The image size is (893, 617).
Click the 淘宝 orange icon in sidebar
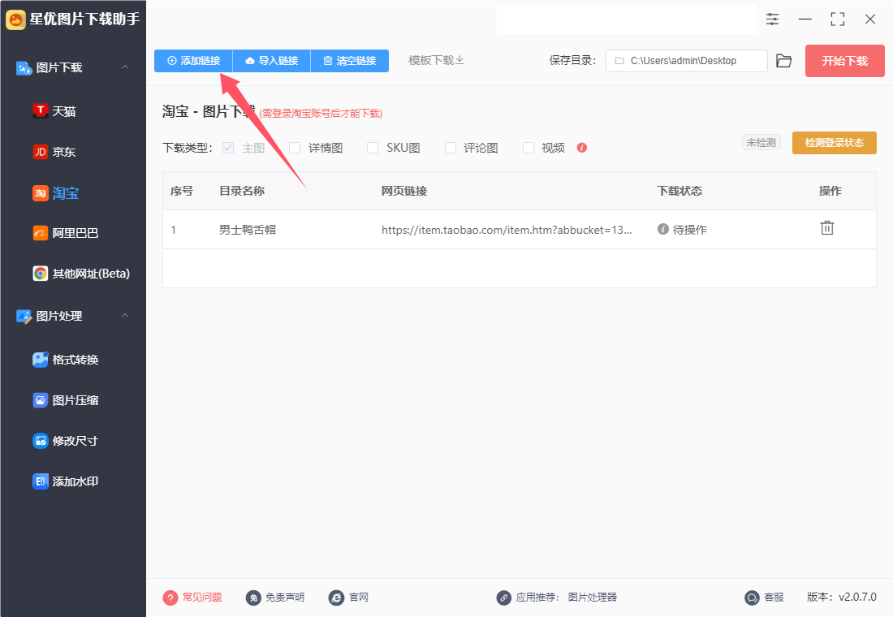point(40,193)
